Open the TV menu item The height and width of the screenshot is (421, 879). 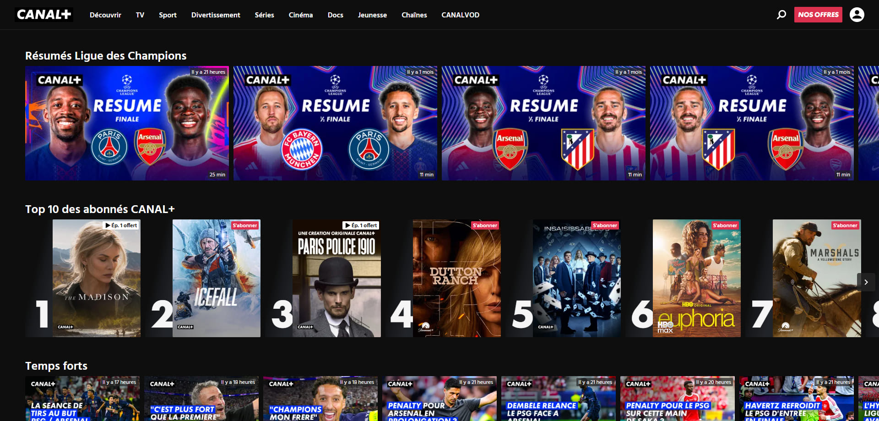(x=140, y=15)
